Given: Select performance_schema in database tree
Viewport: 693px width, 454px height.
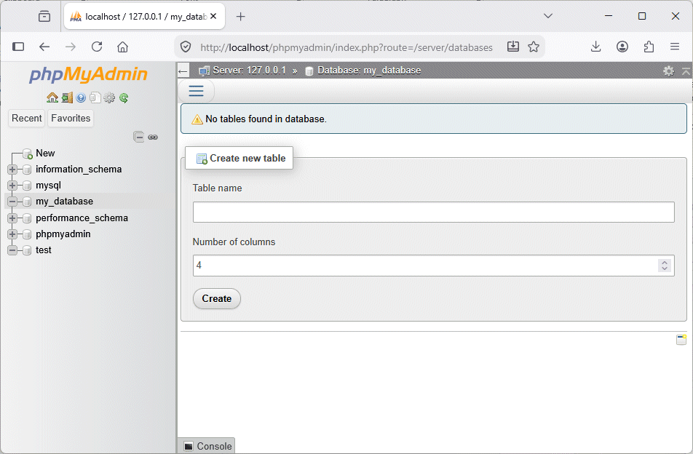Looking at the screenshot, I should (x=82, y=218).
